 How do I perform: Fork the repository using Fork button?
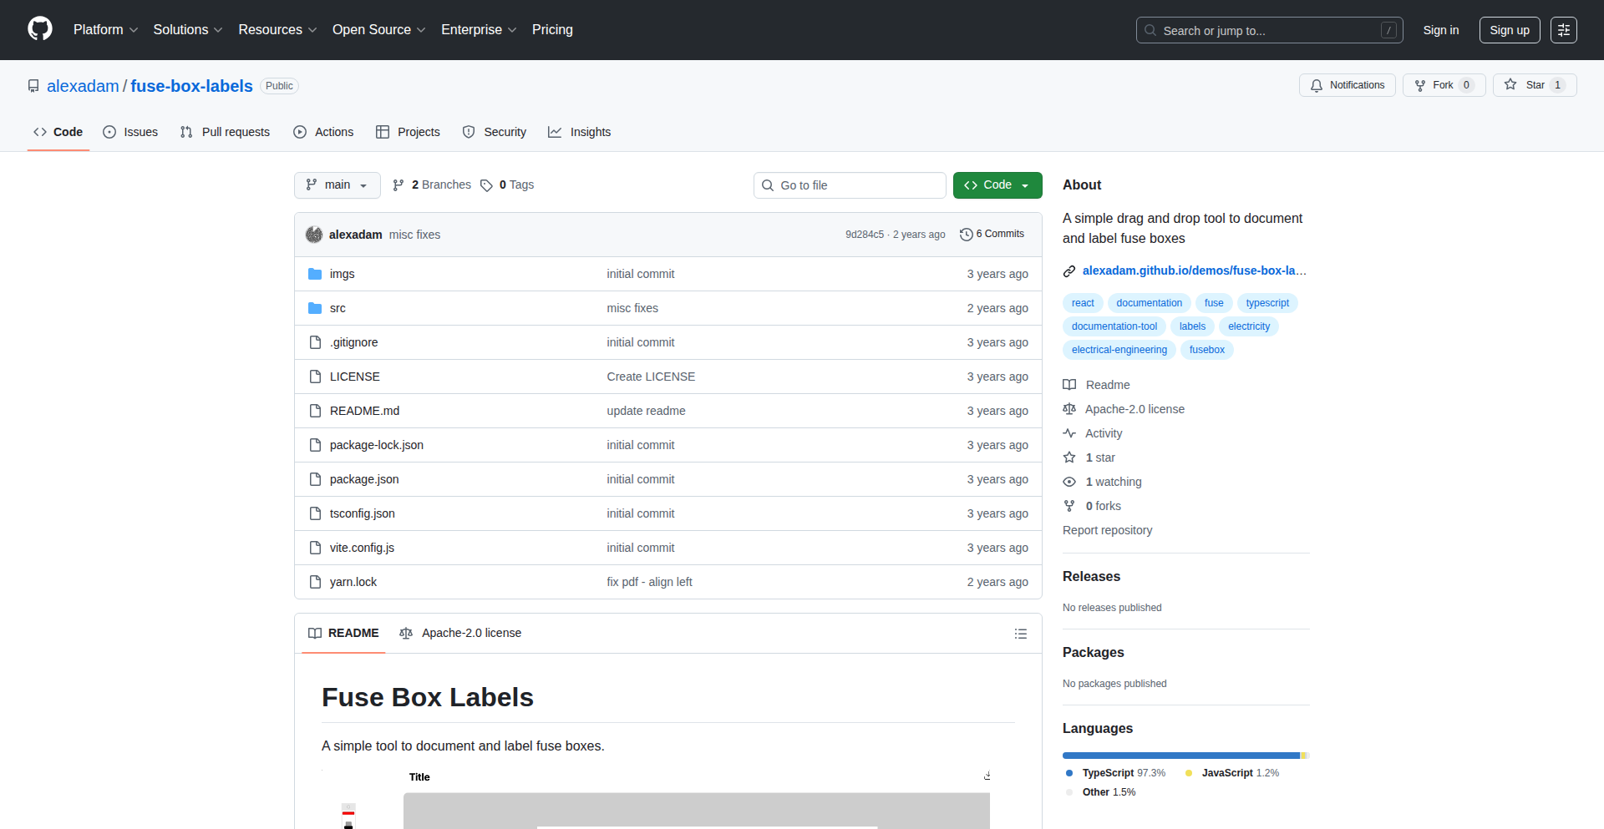(x=1434, y=85)
